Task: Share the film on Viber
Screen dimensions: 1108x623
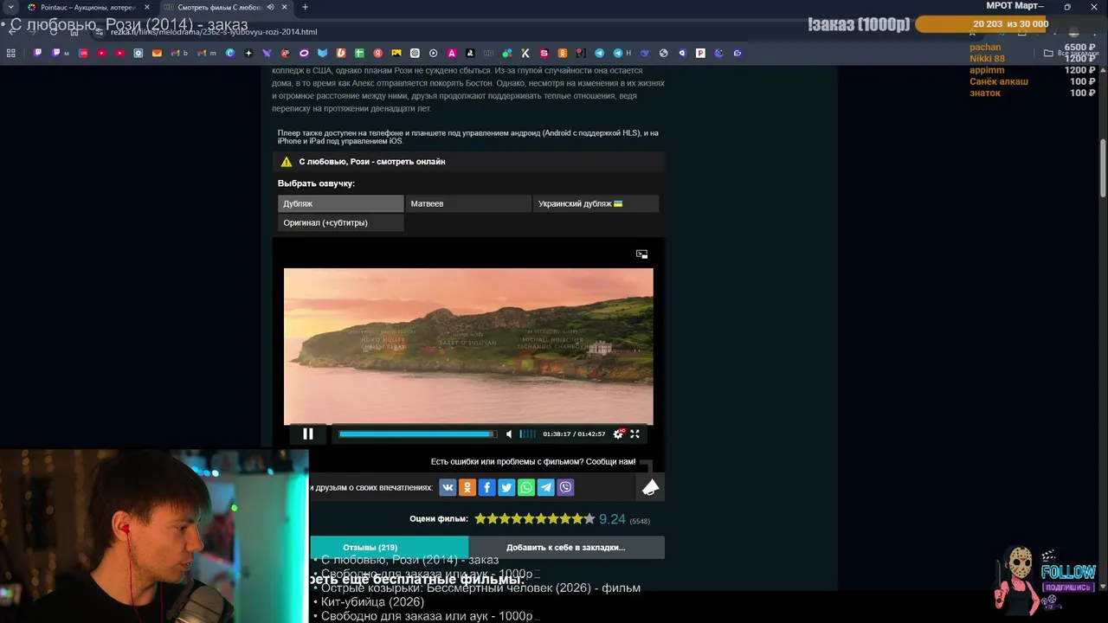Action: click(x=565, y=487)
